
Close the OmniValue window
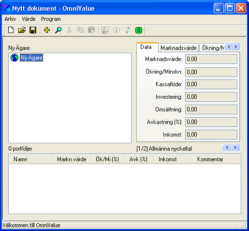click(x=241, y=8)
